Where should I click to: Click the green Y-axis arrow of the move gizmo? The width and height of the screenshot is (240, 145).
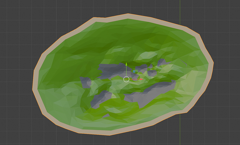(126, 64)
